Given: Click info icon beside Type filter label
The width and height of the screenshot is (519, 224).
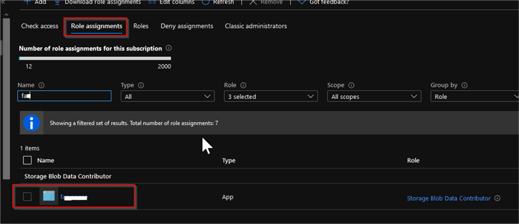Looking at the screenshot, I should (141, 85).
